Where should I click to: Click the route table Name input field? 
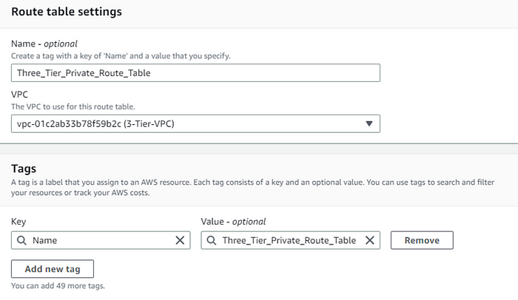click(195, 72)
